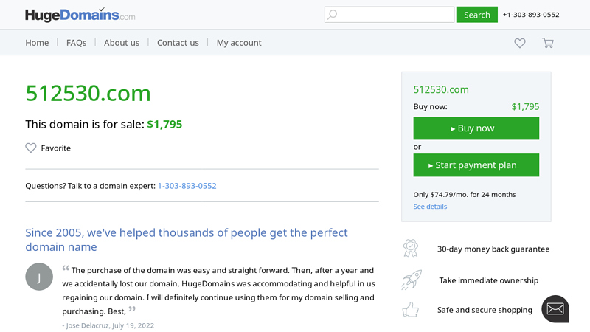Open the favorites heart icon in navbar

pyautogui.click(x=520, y=43)
